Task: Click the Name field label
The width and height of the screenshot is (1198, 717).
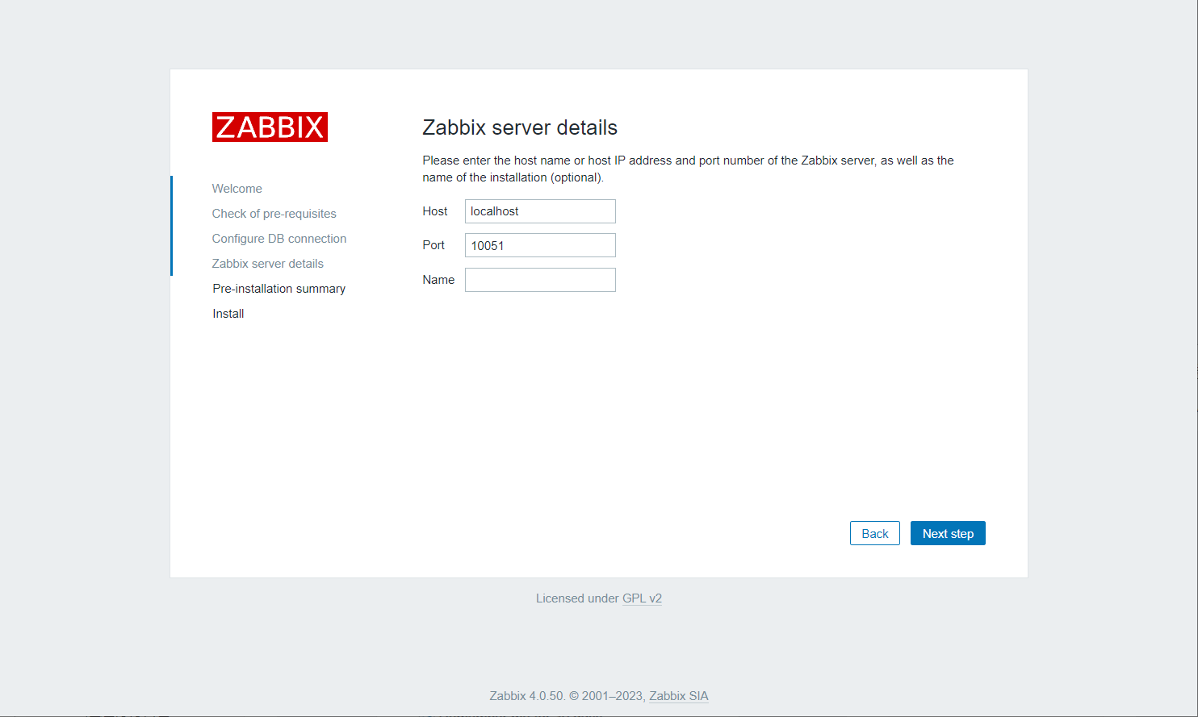Action: (x=438, y=280)
